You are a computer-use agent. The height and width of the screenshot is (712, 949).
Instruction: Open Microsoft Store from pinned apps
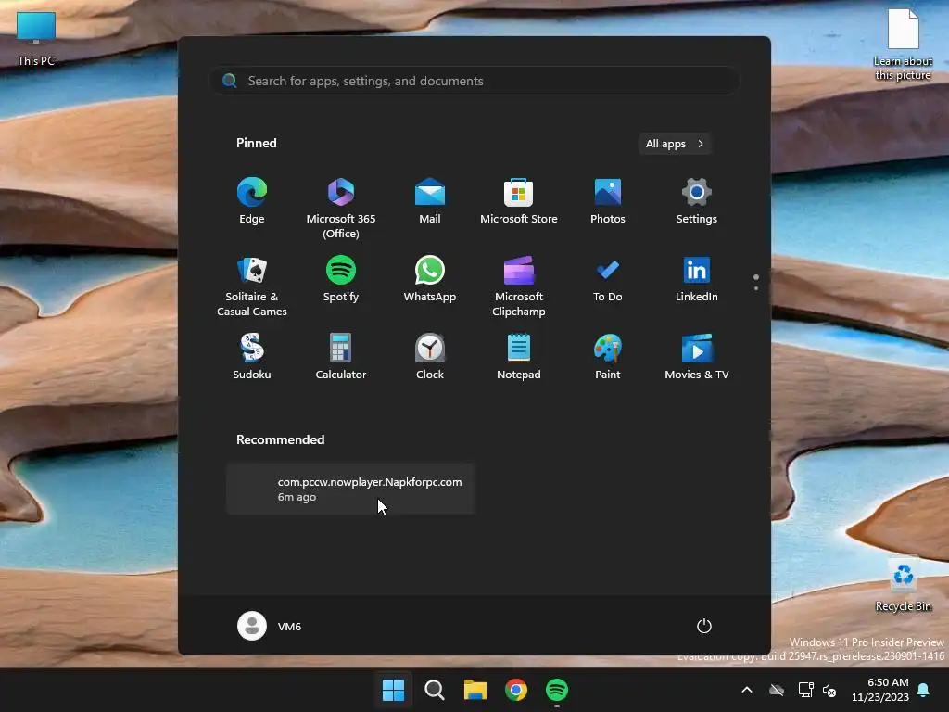tap(519, 201)
